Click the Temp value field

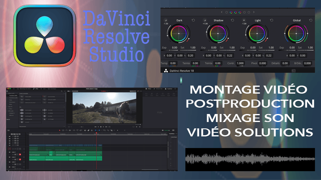[x=173, y=63]
